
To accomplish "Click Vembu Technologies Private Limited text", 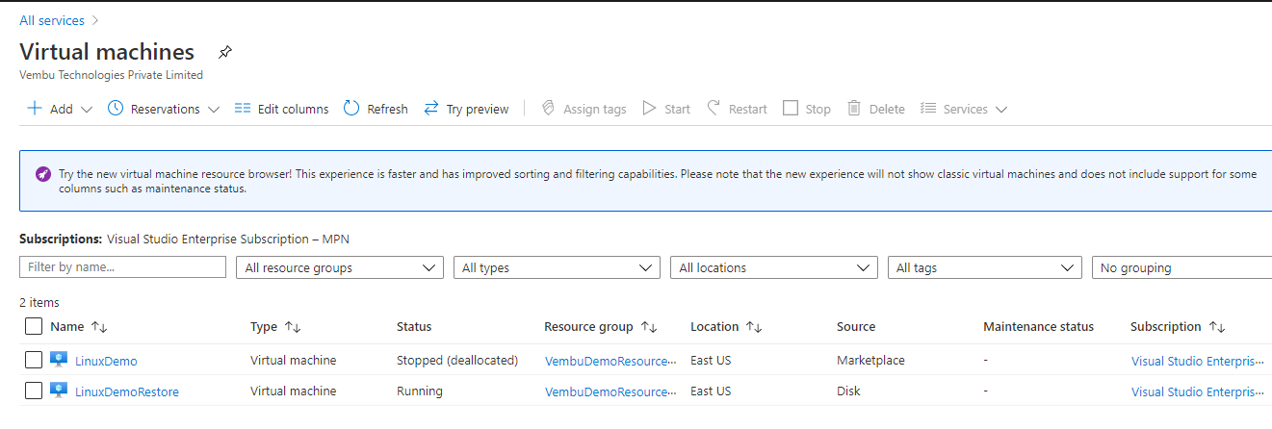I will coord(111,75).
